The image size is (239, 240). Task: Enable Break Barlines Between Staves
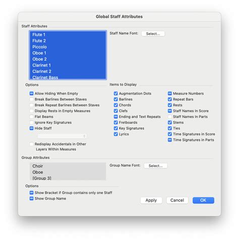click(31, 99)
